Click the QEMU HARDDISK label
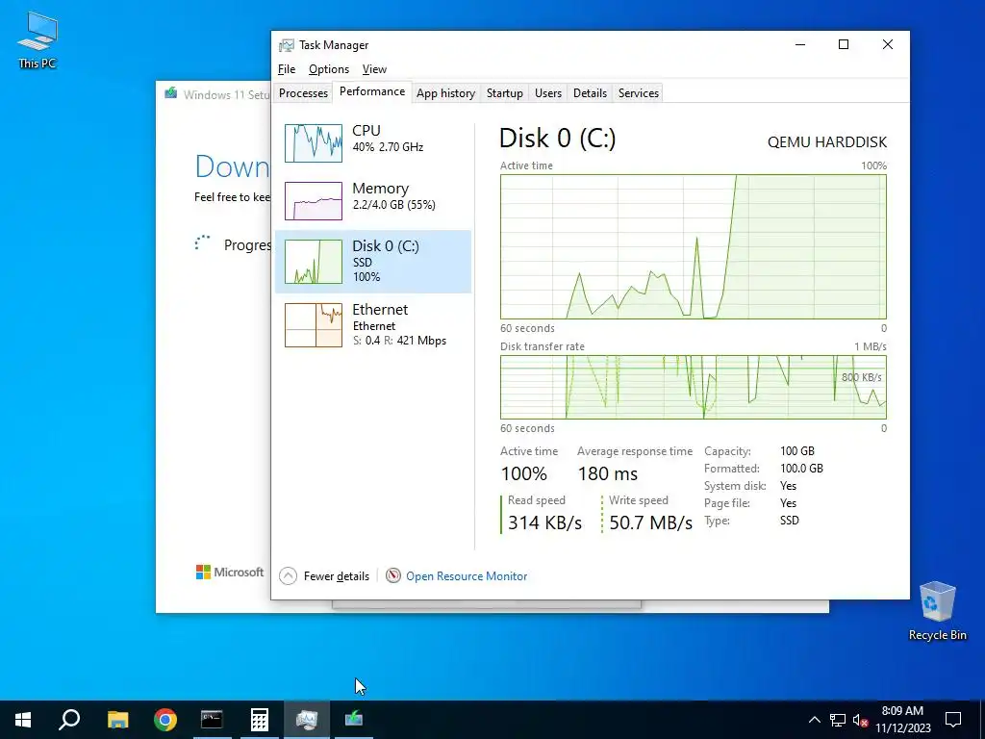This screenshot has width=985, height=739. [826, 142]
